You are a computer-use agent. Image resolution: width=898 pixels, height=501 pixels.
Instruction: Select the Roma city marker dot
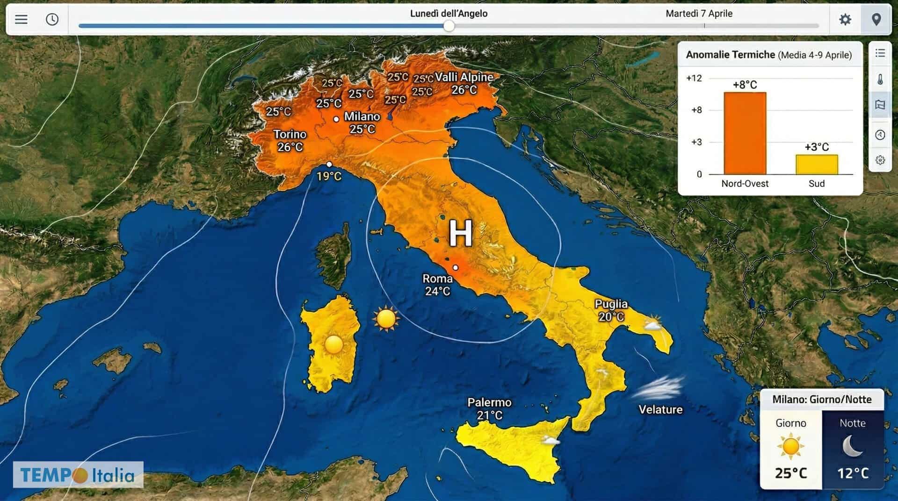click(455, 268)
